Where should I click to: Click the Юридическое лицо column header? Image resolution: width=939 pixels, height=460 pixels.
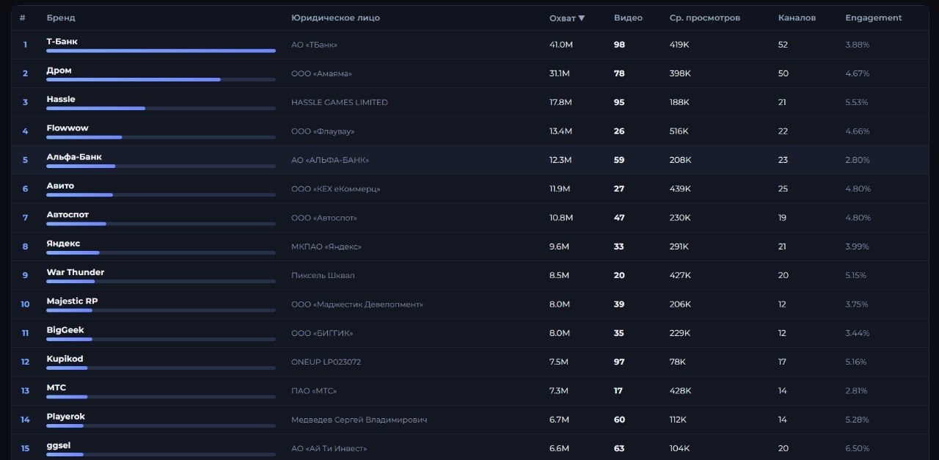tap(335, 18)
